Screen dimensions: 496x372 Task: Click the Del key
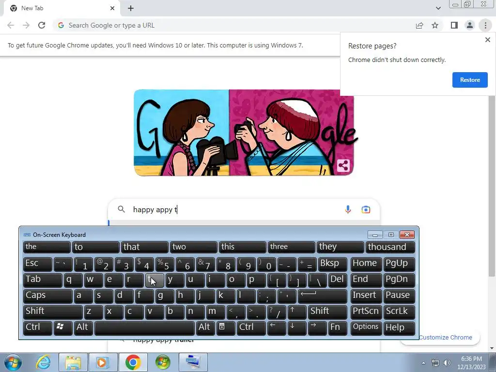(x=338, y=280)
